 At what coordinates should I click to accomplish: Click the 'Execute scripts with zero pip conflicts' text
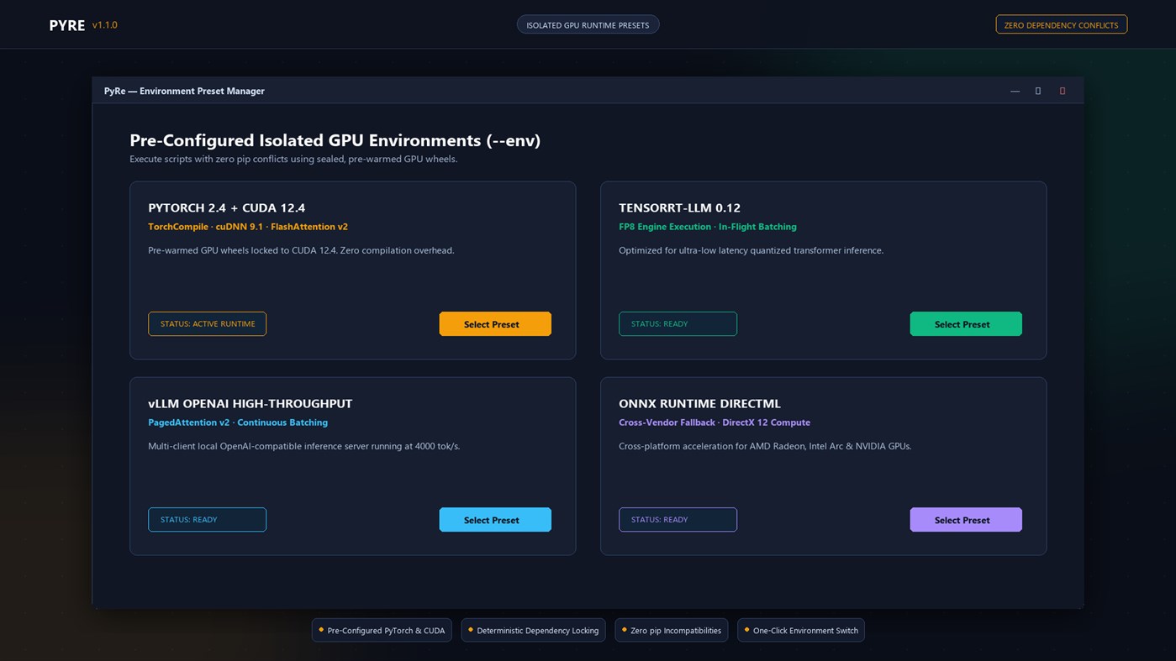click(x=293, y=159)
